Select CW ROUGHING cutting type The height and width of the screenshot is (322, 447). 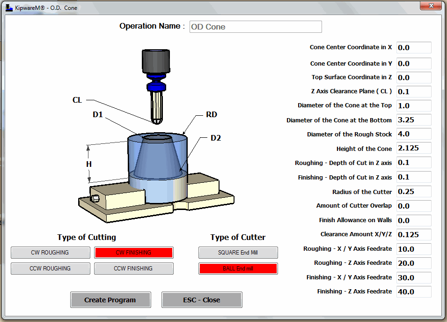tap(50, 253)
